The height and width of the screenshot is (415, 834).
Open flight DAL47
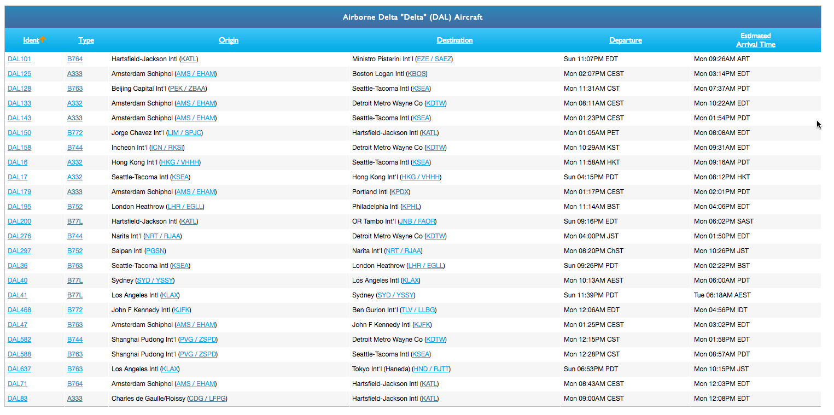click(x=18, y=325)
